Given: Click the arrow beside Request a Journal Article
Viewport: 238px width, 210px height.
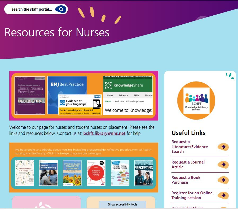Looking at the screenshot, I should point(223,165).
